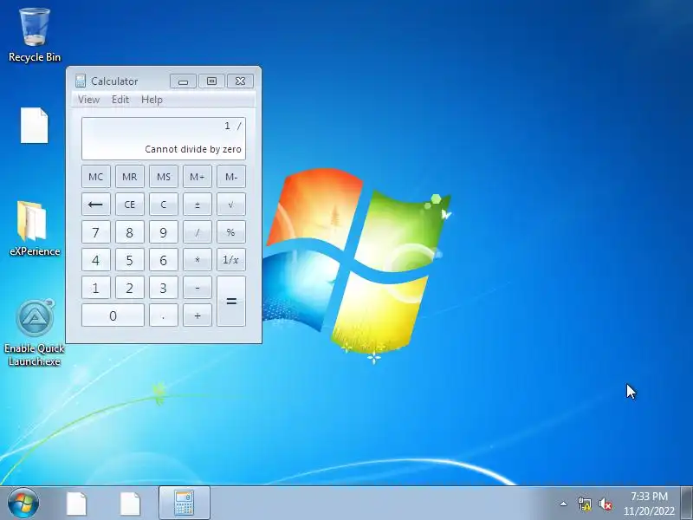
Task: Click the 6 key
Action: 164,260
